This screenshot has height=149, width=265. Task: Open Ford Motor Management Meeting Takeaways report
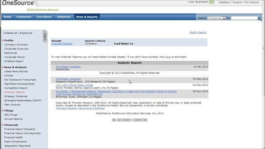116,93
